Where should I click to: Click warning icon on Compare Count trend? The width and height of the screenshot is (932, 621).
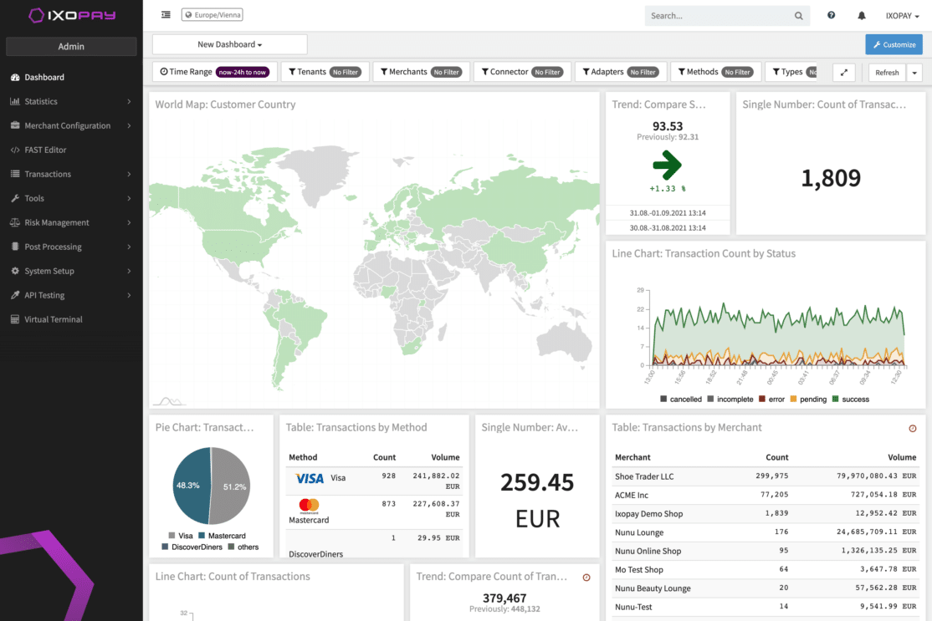(586, 577)
